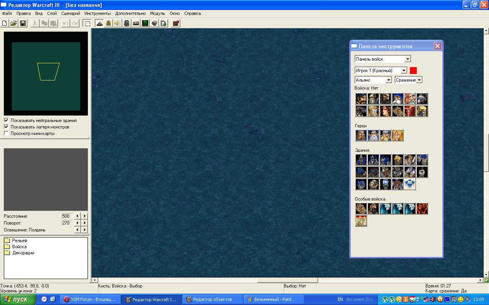Open a map via the folder icon
The width and height of the screenshot is (489, 305).
[x=14, y=23]
